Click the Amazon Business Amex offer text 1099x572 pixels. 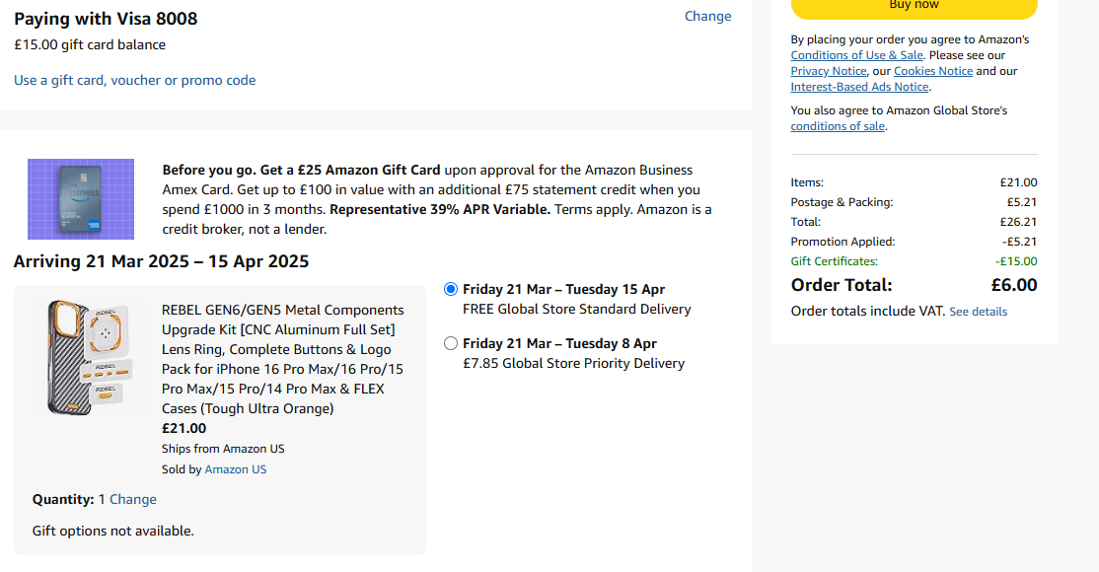(x=436, y=199)
